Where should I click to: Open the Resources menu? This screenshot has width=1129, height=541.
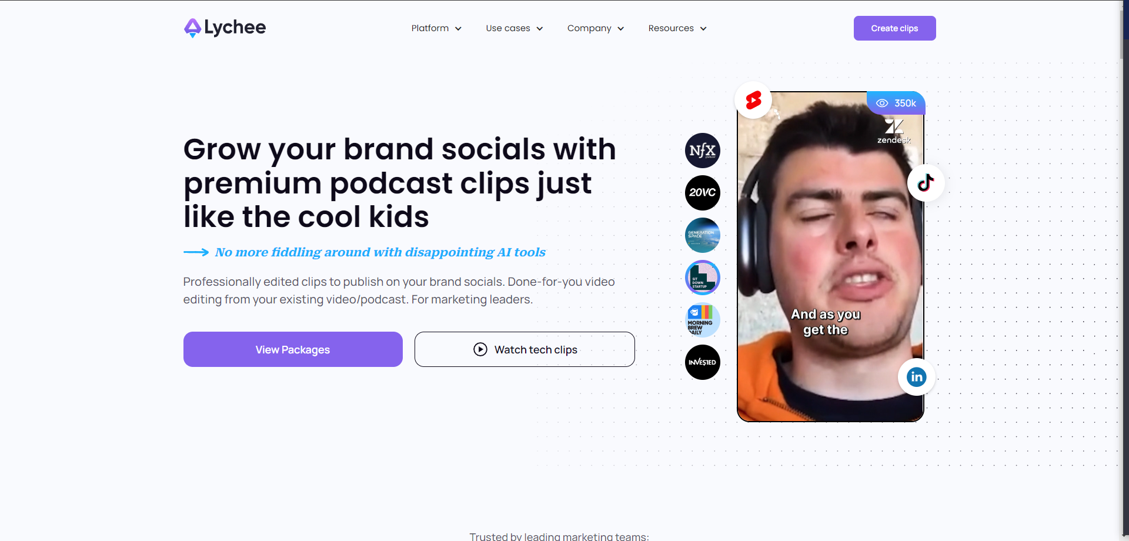(x=677, y=28)
